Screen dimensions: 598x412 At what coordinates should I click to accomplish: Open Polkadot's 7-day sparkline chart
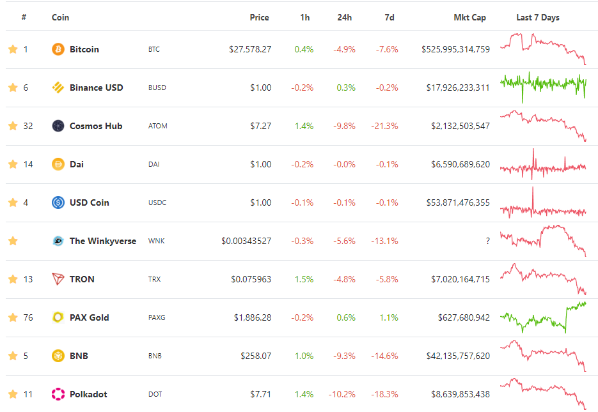(x=543, y=394)
